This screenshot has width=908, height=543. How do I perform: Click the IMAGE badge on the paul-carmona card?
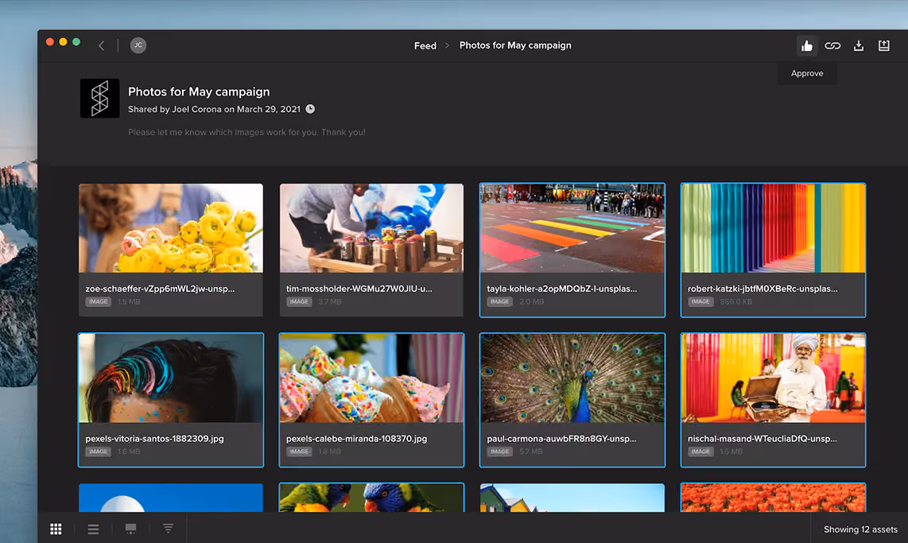[x=500, y=452]
